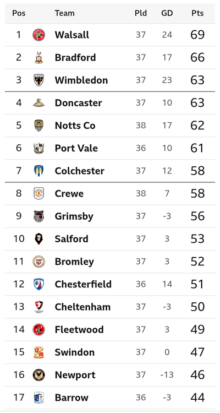Click the Doncaster club crest
Screen dimensions: 220x413
tap(38, 103)
